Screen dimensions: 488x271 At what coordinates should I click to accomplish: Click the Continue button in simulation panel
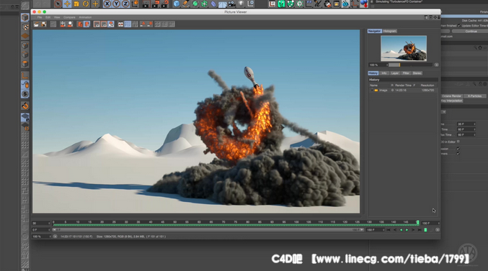[471, 32]
